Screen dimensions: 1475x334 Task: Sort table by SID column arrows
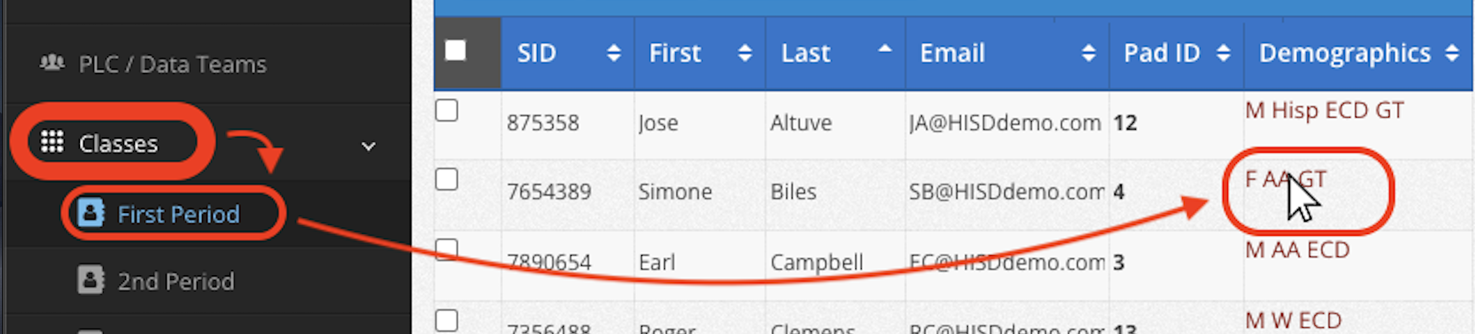613,53
